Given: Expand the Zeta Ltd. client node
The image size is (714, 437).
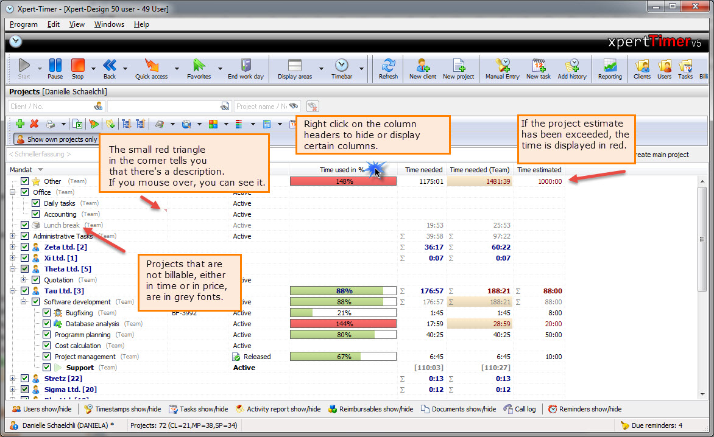Looking at the screenshot, I should tap(13, 247).
